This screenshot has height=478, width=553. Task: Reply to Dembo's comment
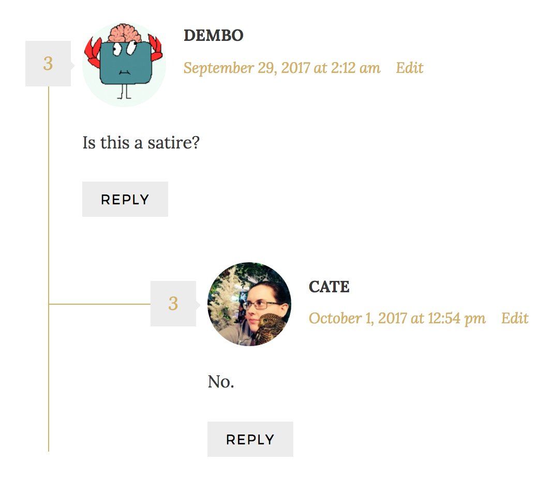pos(125,199)
